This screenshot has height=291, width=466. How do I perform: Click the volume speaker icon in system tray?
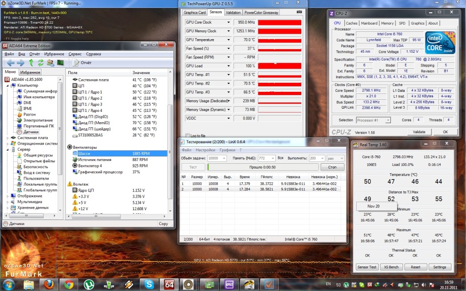point(424,285)
